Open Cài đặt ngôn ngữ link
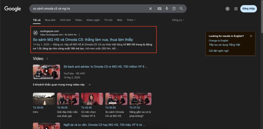The image size is (263, 129). click(x=219, y=51)
